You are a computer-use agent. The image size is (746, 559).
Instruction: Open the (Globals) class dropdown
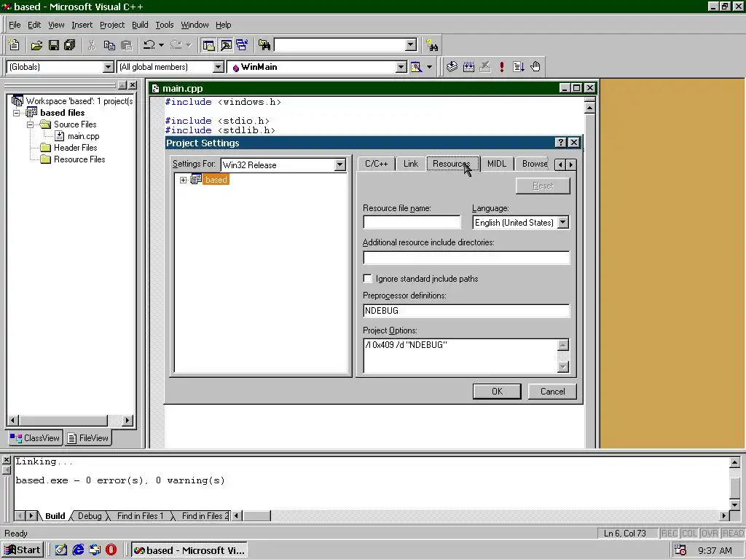(109, 67)
